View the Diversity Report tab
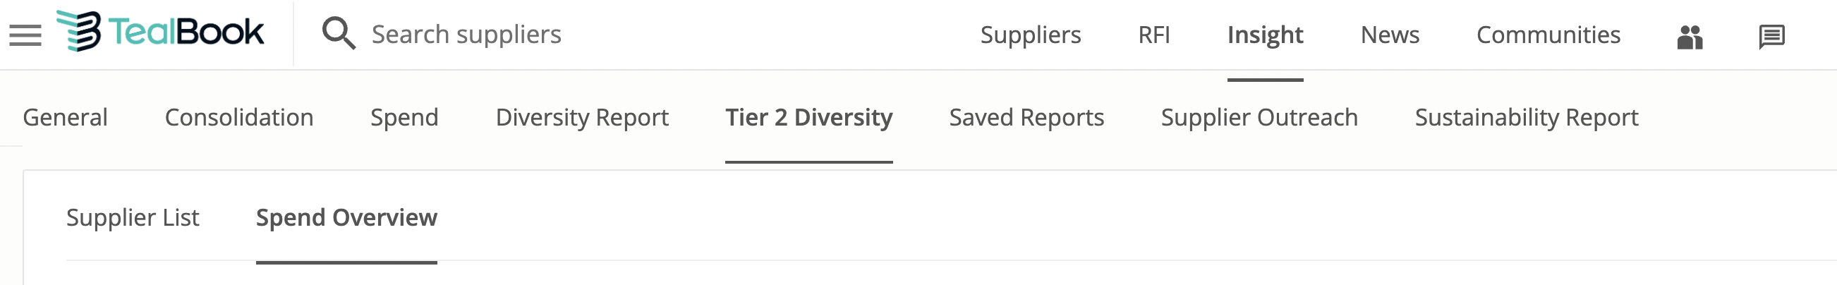The image size is (1837, 285). pyautogui.click(x=582, y=118)
